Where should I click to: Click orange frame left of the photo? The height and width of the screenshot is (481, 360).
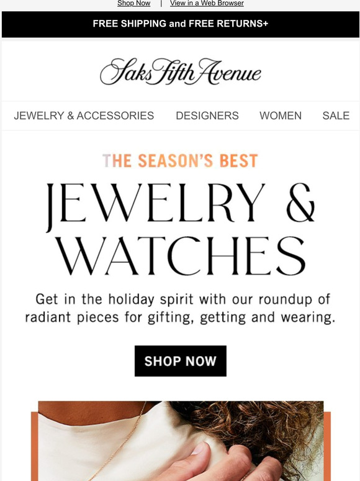pyautogui.click(x=34, y=447)
